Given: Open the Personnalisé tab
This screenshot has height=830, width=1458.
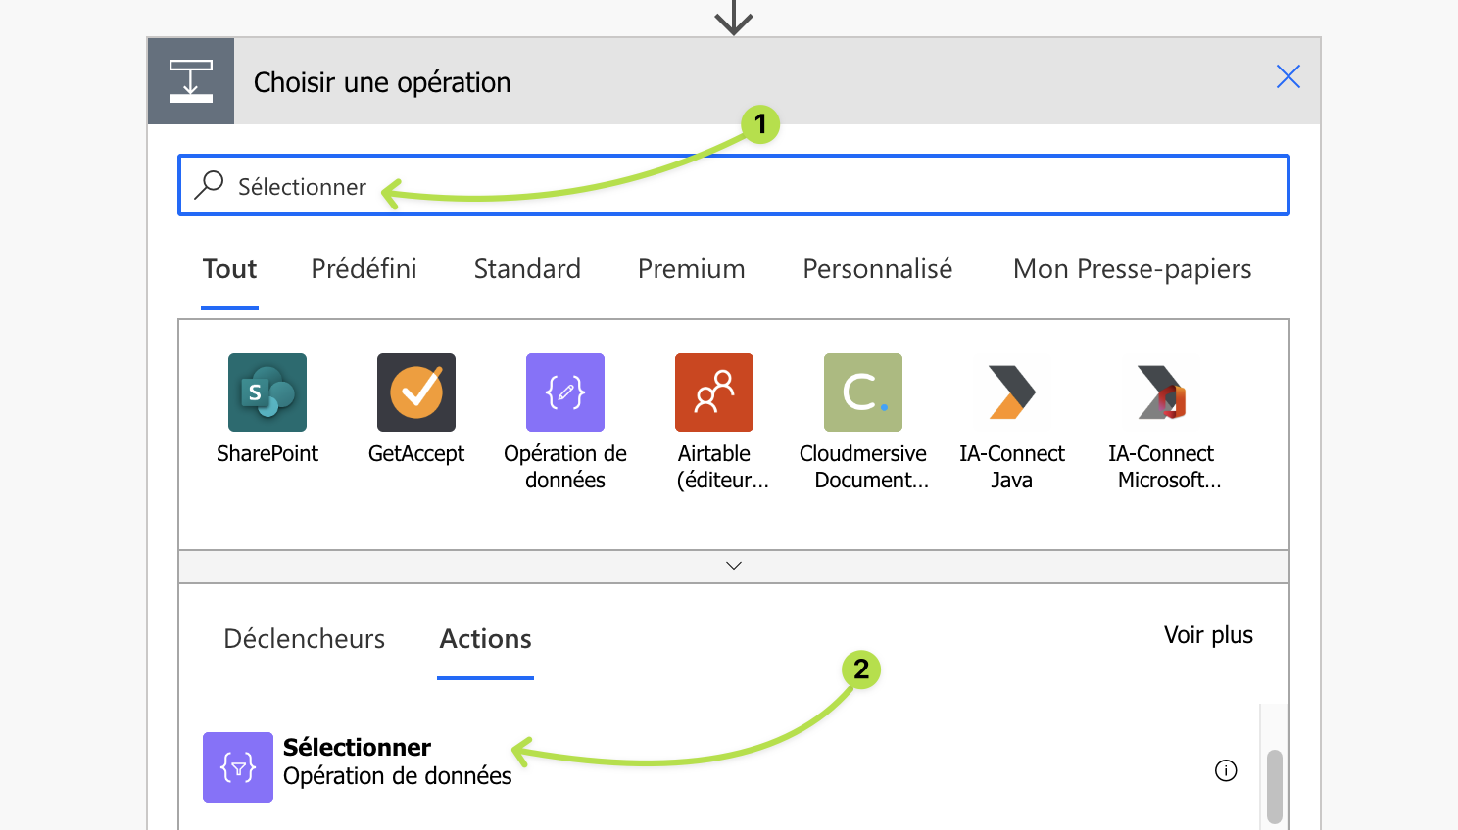Looking at the screenshot, I should coord(877,269).
